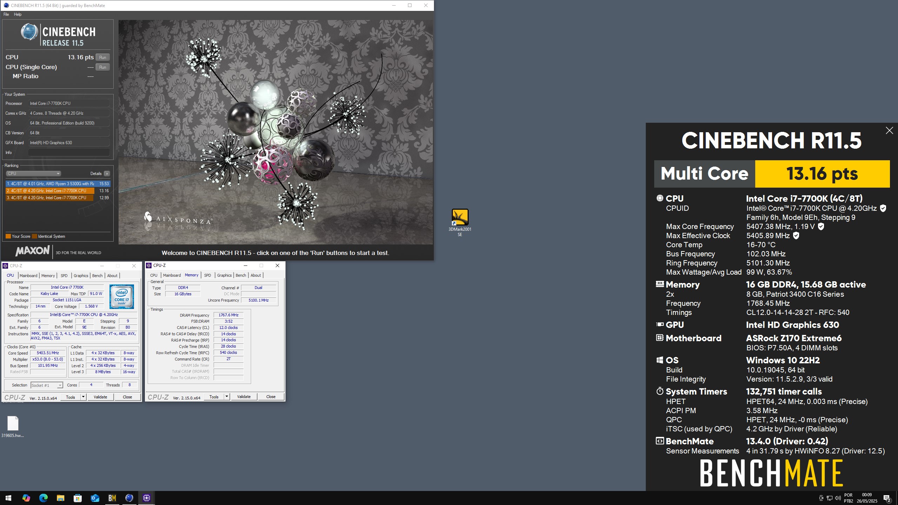
Task: Open Outlook from the taskbar
Action: click(x=95, y=498)
